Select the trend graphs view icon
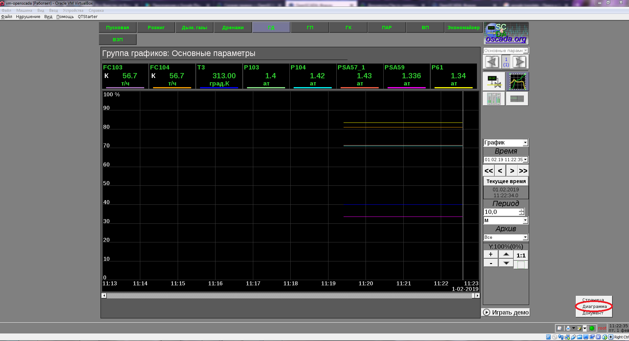Viewport: 629px width, 341px height. 517,82
